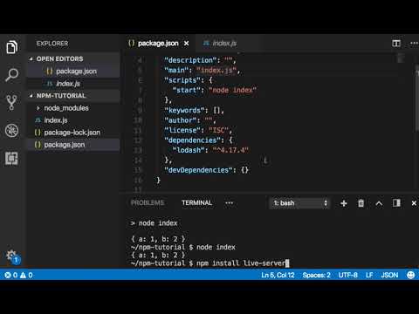The width and height of the screenshot is (419, 314).
Task: Open the Search view in activity bar
Action: [11, 75]
